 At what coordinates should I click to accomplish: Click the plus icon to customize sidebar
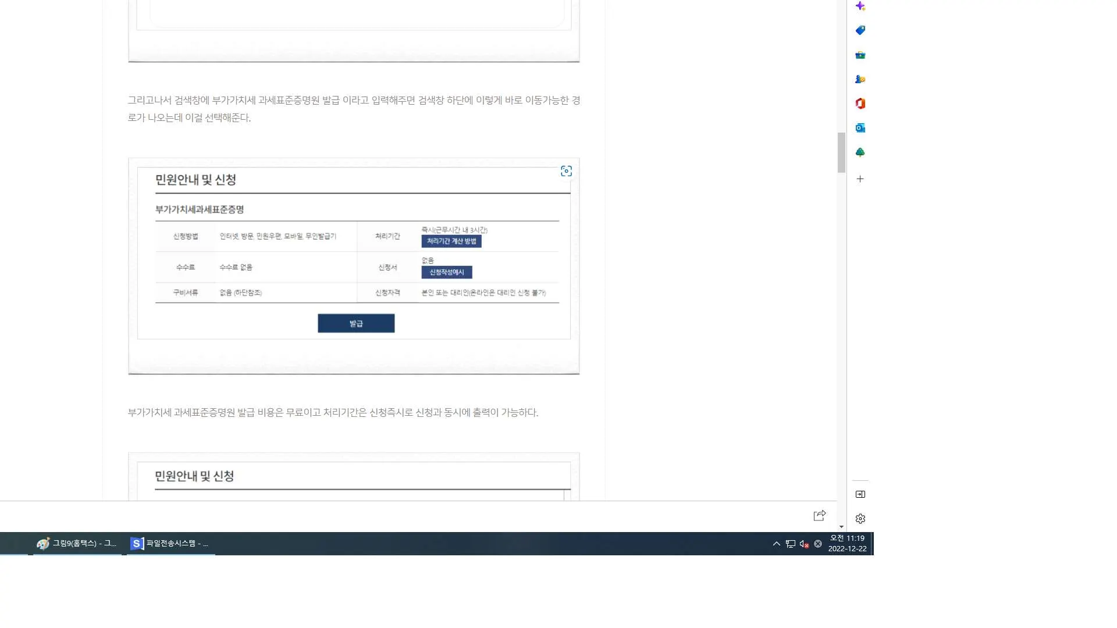tap(860, 179)
